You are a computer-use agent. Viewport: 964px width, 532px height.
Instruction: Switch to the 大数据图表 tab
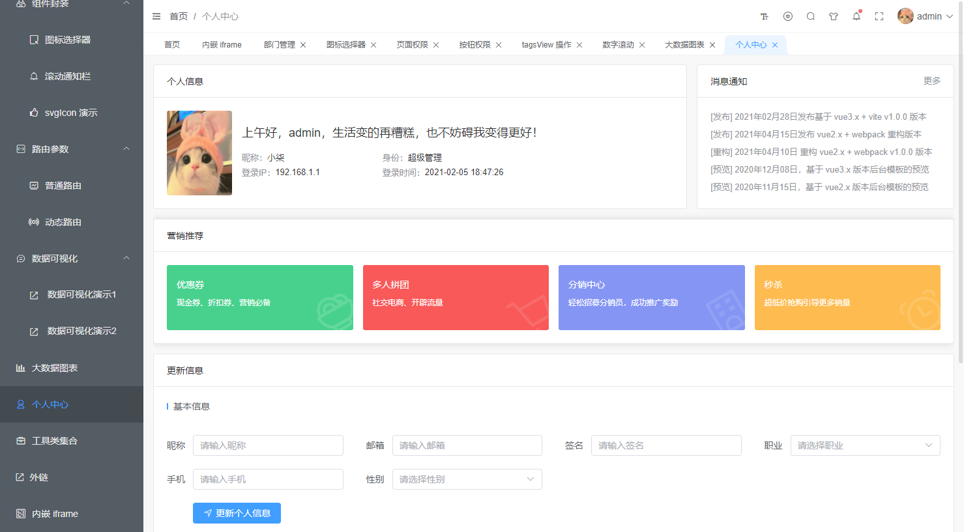[x=684, y=45]
